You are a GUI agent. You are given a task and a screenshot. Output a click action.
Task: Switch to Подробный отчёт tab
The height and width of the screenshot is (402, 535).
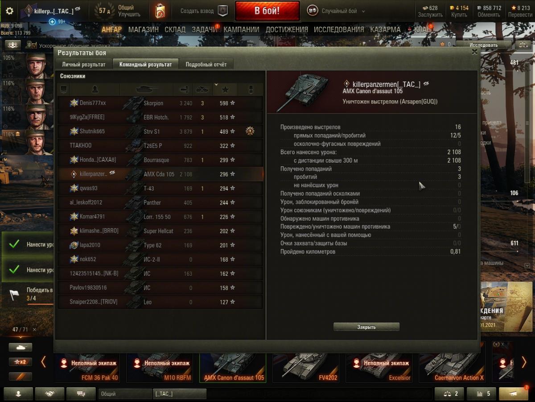206,64
